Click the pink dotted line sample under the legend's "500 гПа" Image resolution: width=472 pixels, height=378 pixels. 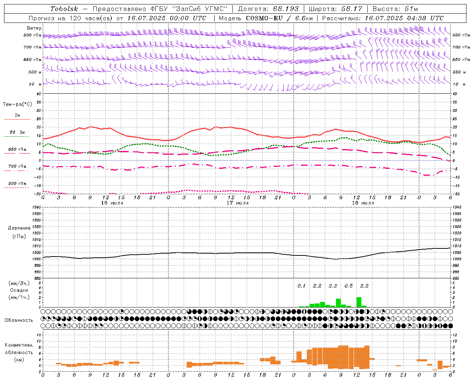coord(16,188)
